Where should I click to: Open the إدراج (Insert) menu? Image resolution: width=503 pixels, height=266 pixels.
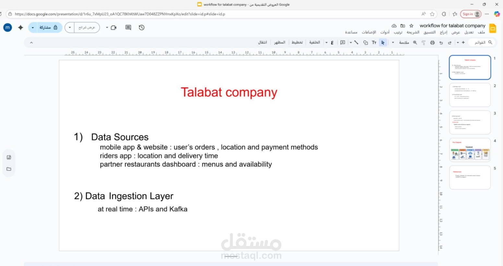443,32
